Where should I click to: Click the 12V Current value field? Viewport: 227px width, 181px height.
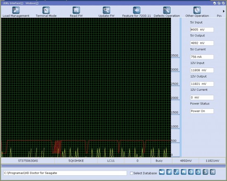click(202, 97)
